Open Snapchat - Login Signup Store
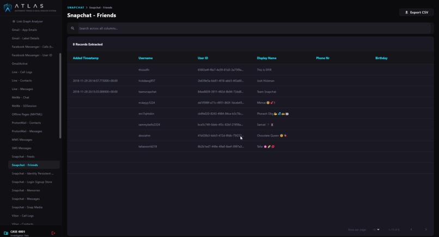The image size is (439, 237). coord(32,182)
